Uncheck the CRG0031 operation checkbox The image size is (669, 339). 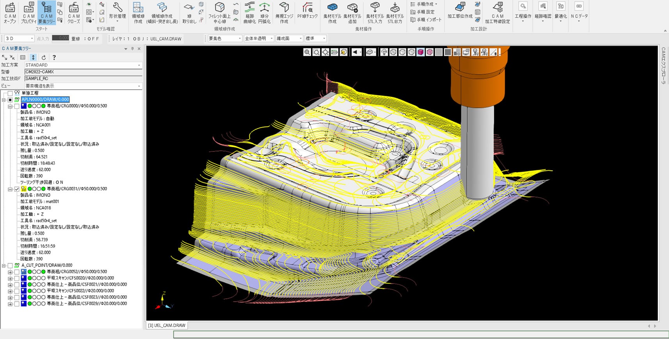[17, 189]
